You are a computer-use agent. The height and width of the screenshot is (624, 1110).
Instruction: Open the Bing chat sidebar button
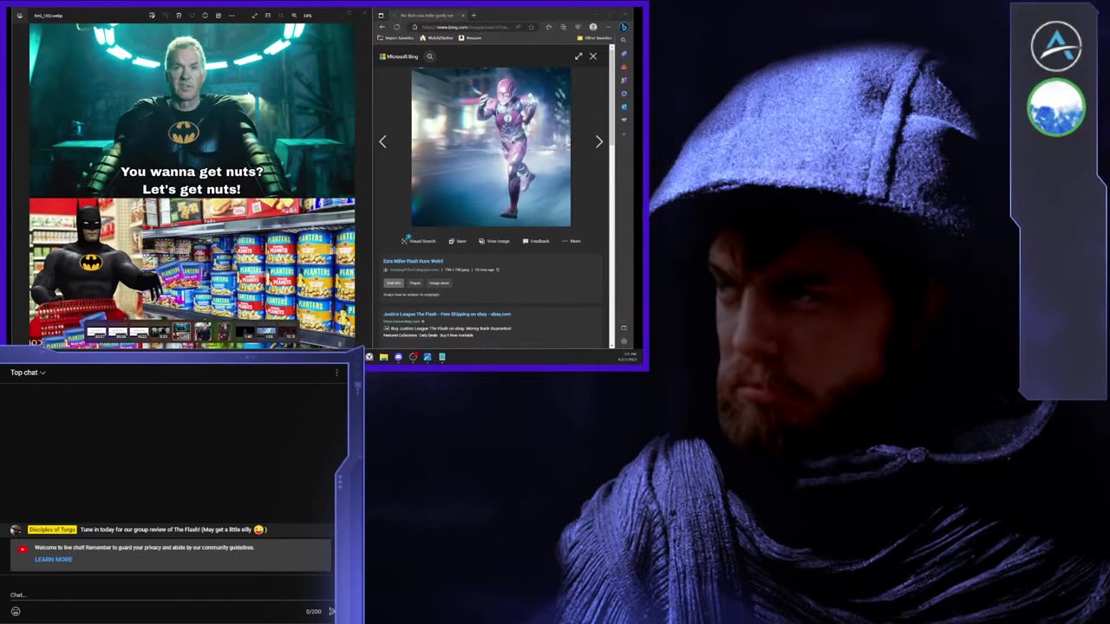click(x=624, y=27)
